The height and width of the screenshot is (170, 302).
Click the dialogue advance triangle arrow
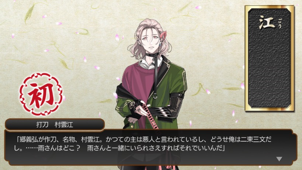point(279,159)
